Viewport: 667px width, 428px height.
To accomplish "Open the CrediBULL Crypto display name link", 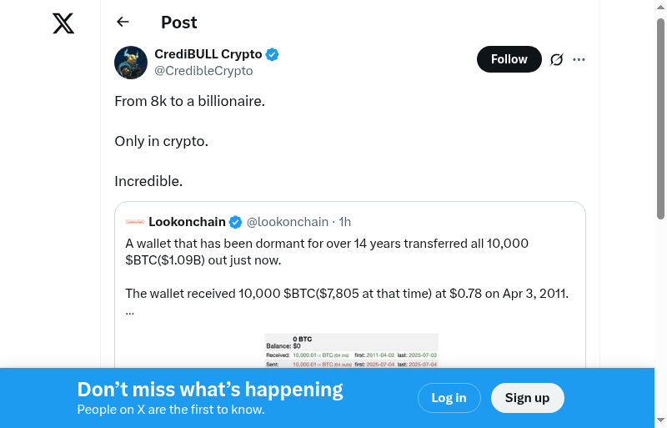I will (x=208, y=54).
